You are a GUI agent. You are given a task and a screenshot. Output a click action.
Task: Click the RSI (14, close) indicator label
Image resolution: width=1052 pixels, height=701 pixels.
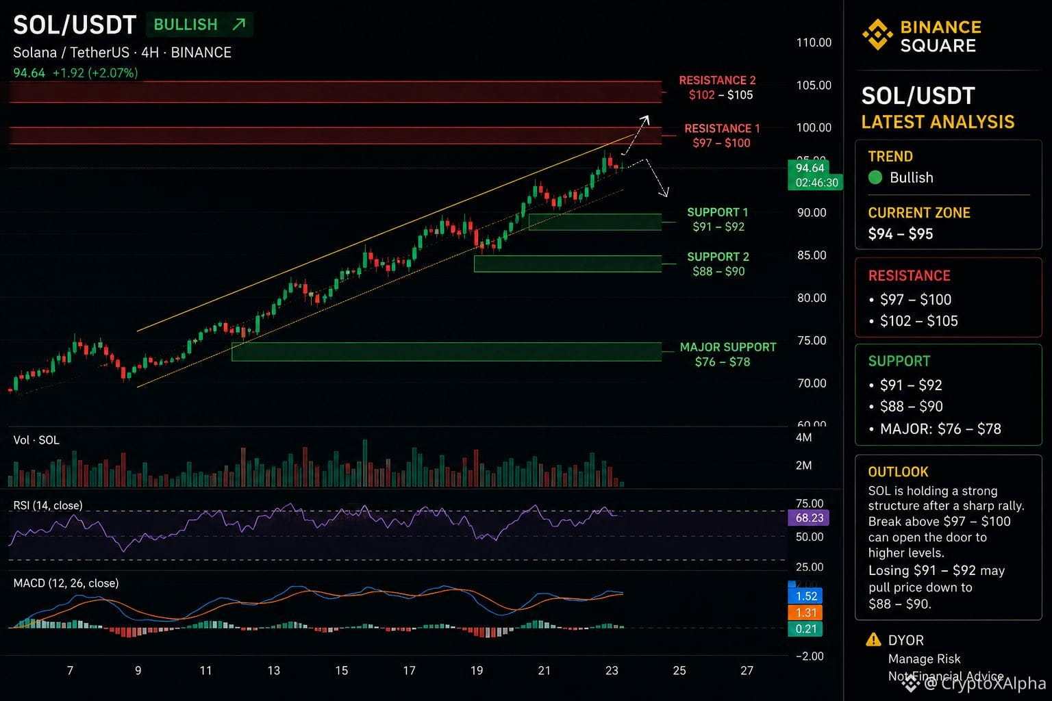(48, 505)
